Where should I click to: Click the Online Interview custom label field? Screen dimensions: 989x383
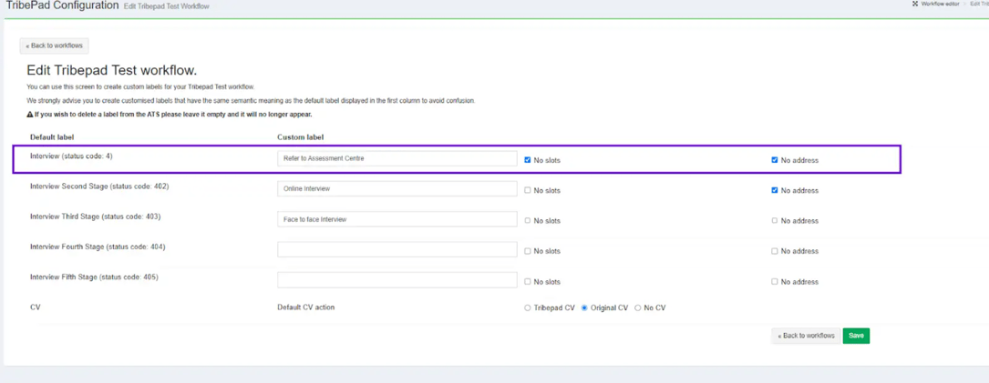tap(397, 188)
